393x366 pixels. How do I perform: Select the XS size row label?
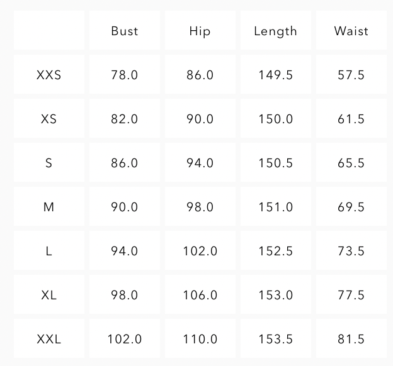pyautogui.click(x=49, y=119)
